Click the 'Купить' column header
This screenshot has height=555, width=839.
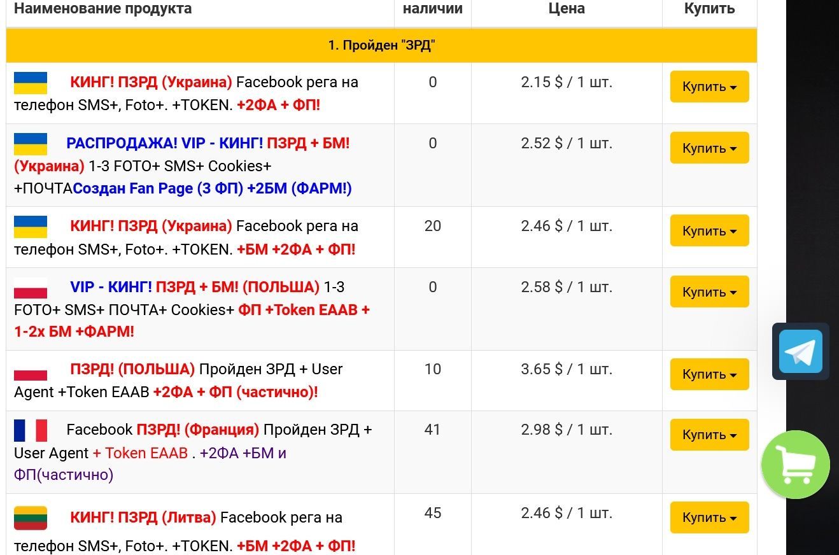710,9
